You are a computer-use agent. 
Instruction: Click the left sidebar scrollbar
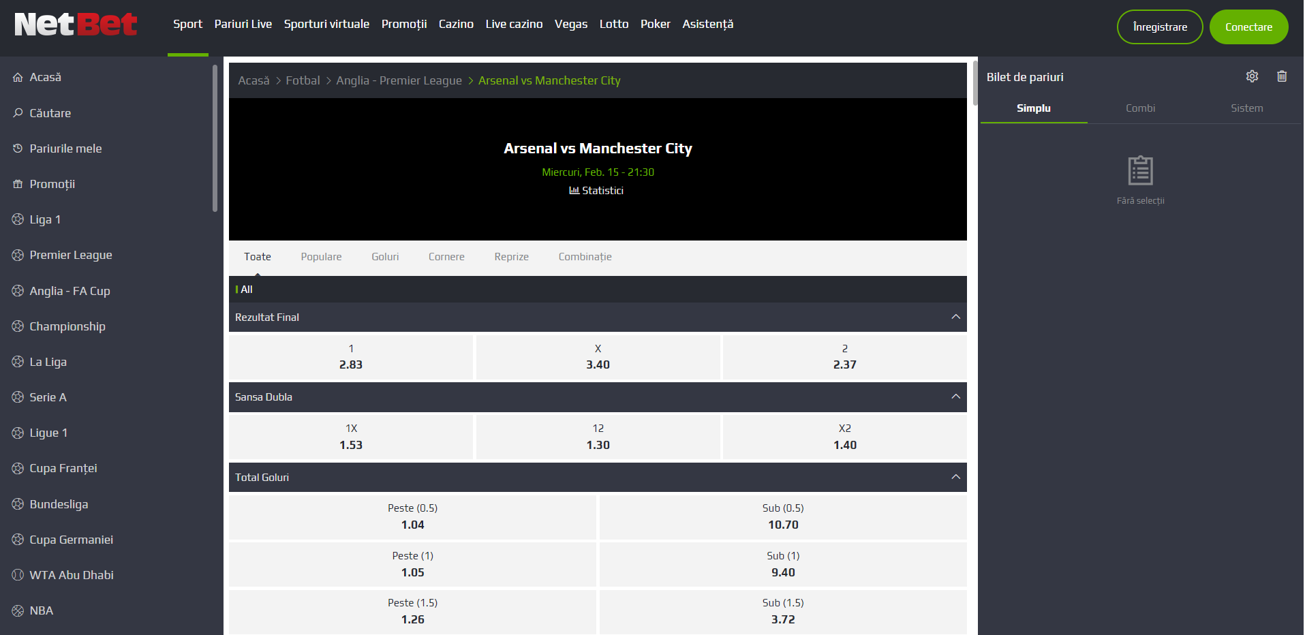tap(215, 138)
